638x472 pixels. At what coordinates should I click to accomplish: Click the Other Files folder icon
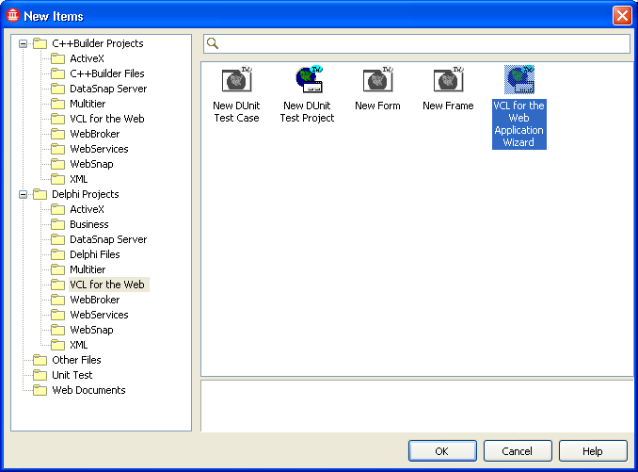[40, 360]
